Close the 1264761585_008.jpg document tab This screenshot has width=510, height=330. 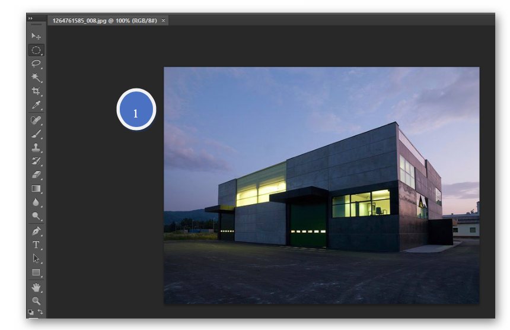coord(164,20)
